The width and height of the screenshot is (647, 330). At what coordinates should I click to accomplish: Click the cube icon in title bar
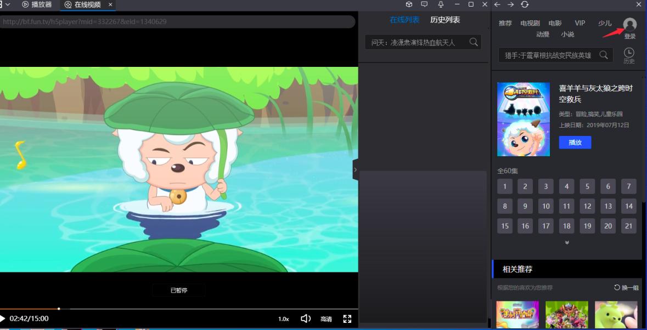pyautogui.click(x=409, y=4)
